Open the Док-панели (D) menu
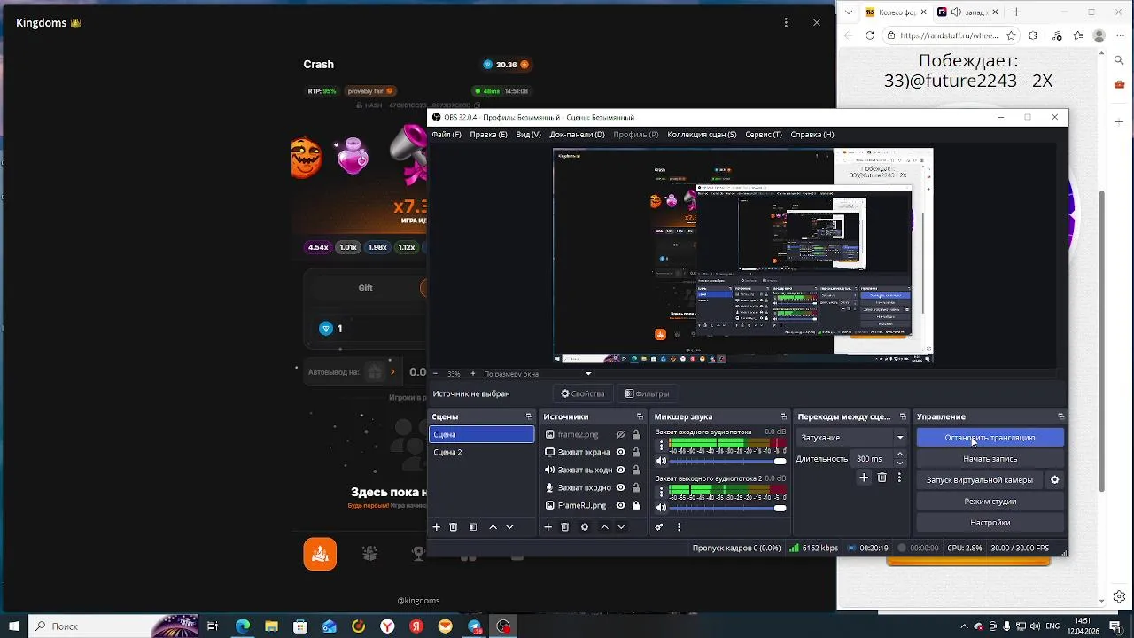Screen dimensions: 1134x638 pyautogui.click(x=577, y=135)
